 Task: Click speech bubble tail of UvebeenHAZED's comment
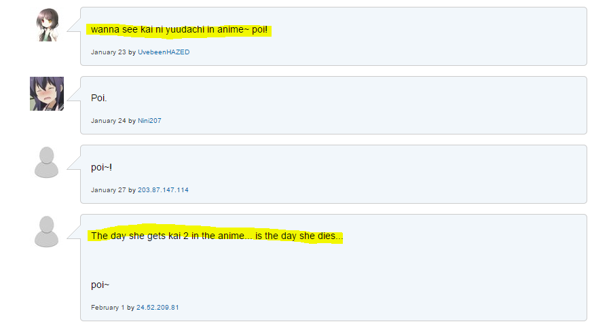74,25
